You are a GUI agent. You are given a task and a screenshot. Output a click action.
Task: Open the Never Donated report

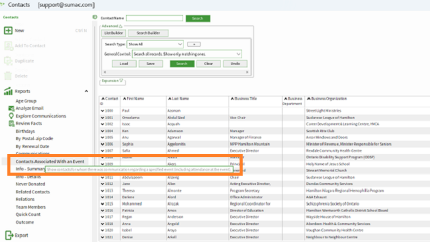pyautogui.click(x=30, y=184)
